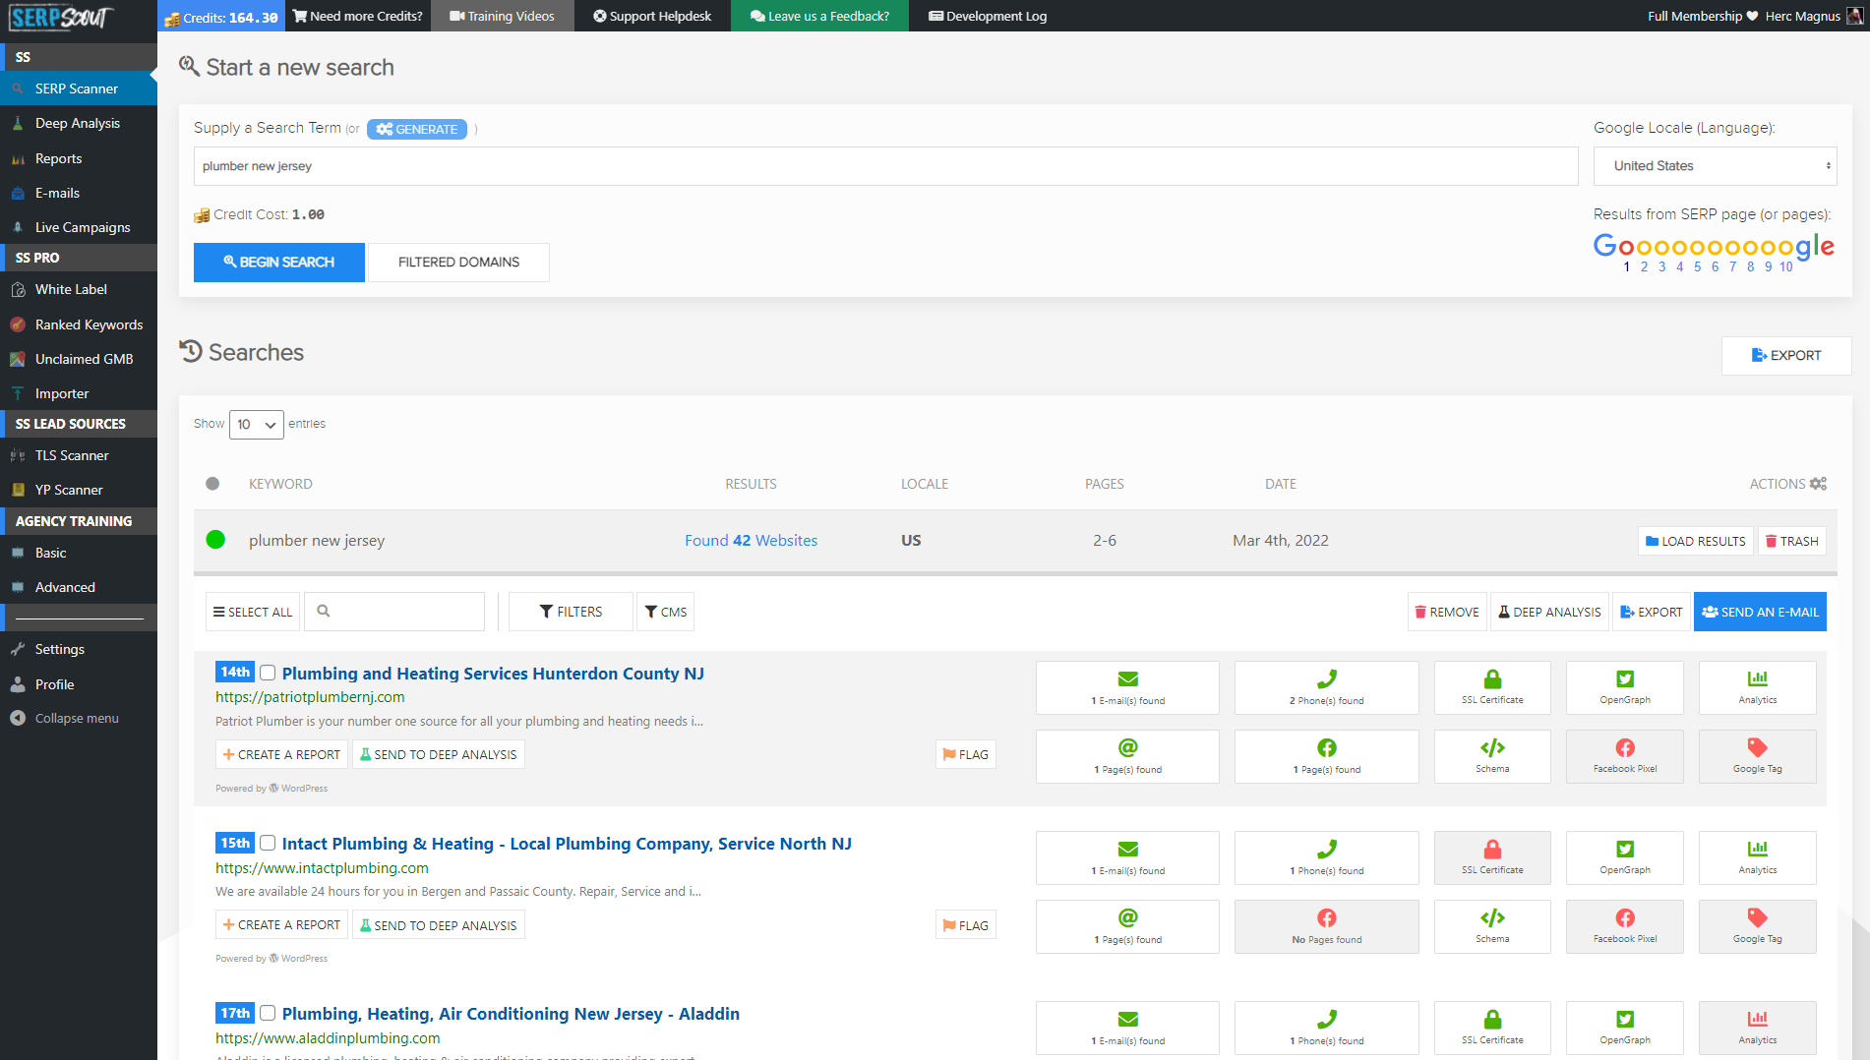The image size is (1870, 1060).
Task: Click the Herc Magnus avatar
Action: (1854, 16)
